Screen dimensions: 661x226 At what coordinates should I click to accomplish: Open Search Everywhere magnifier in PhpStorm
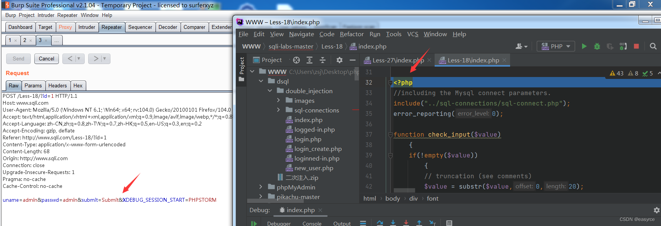pyautogui.click(x=653, y=46)
